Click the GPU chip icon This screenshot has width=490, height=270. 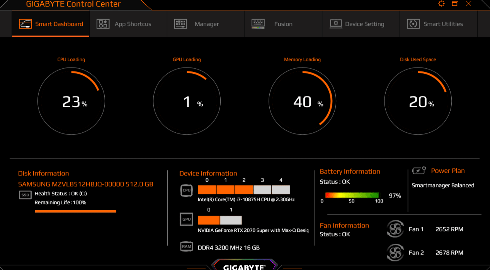coord(186,219)
